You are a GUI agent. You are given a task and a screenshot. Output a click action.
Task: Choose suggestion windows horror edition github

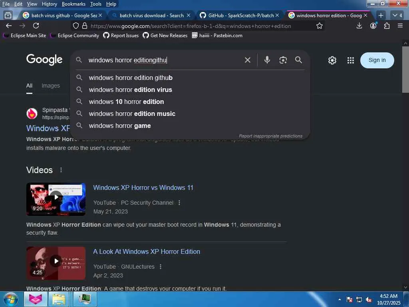(190, 78)
